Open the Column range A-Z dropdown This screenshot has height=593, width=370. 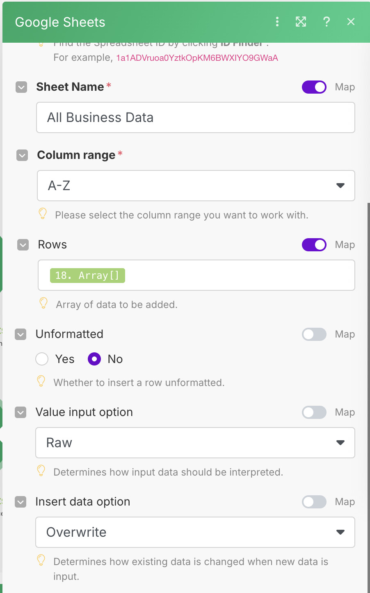click(196, 186)
